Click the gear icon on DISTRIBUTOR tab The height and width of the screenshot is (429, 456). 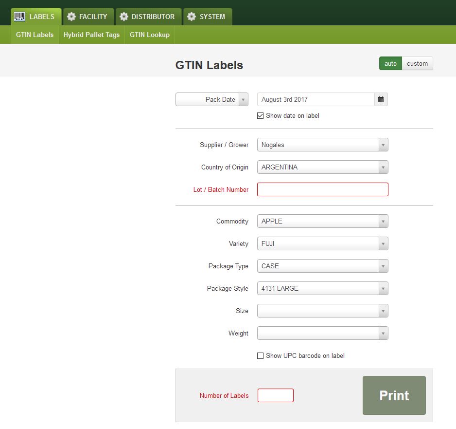[x=124, y=17]
